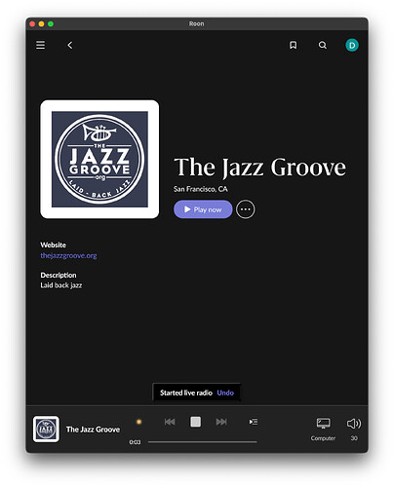Close the Roon window
The image size is (393, 487).
click(32, 24)
